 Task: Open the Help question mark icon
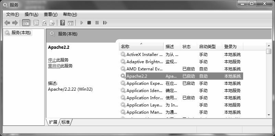[63, 23]
